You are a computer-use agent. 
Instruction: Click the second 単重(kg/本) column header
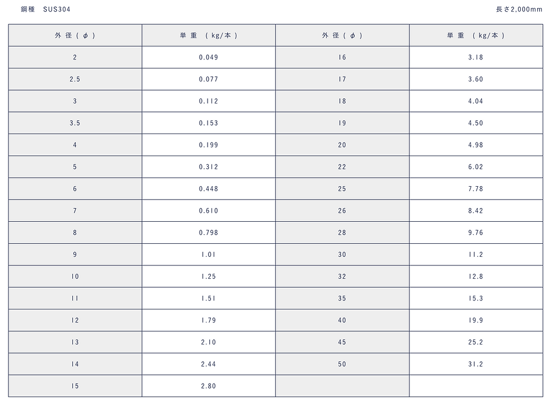tap(476, 35)
